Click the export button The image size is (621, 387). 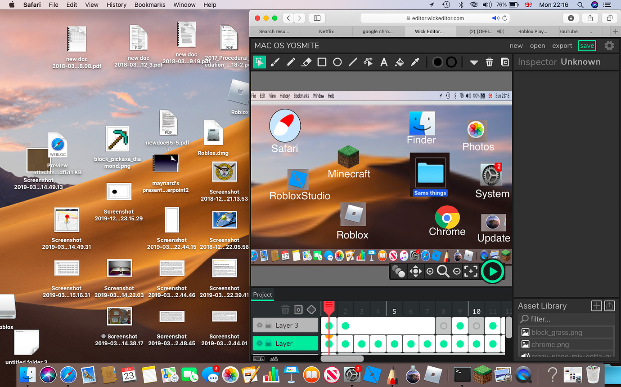pyautogui.click(x=562, y=45)
